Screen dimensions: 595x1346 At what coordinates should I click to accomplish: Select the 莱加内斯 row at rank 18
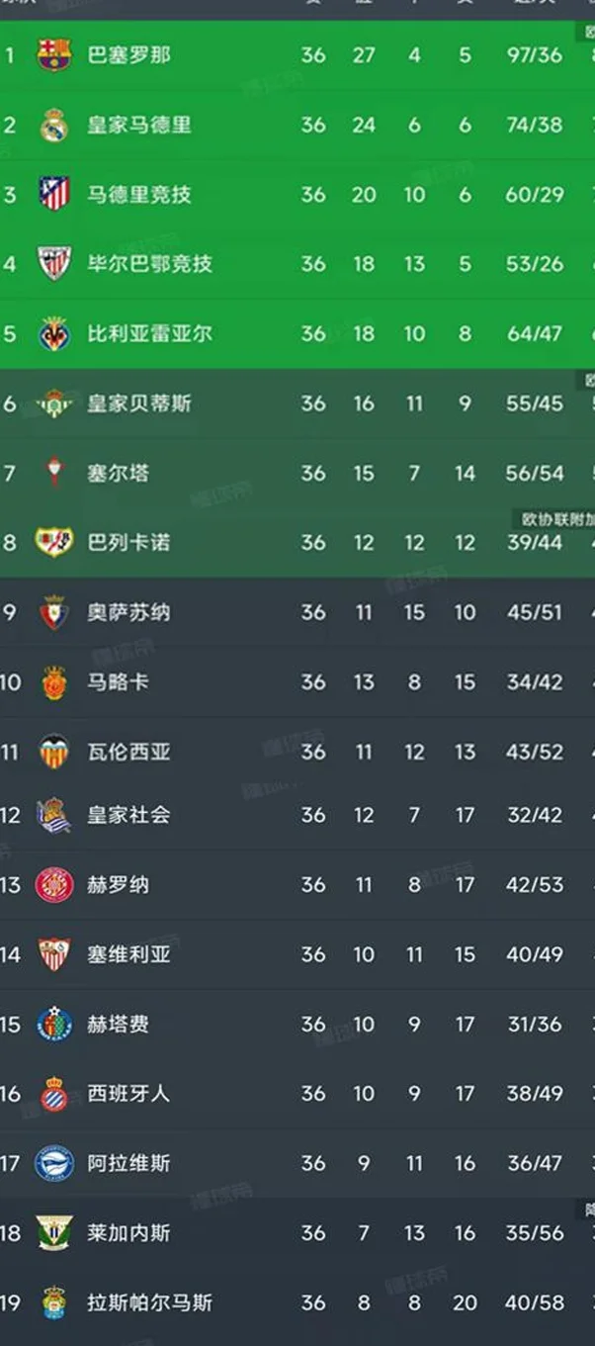pyautogui.click(x=297, y=1232)
